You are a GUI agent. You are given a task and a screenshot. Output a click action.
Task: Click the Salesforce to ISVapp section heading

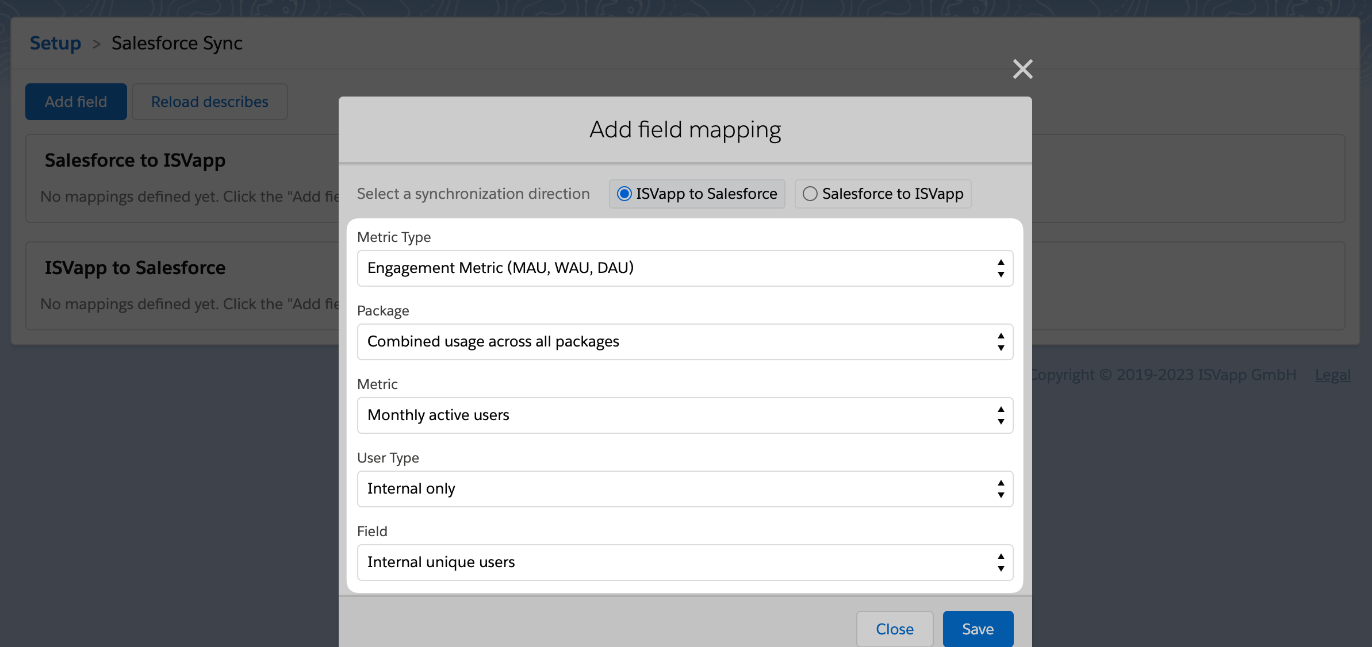135,160
